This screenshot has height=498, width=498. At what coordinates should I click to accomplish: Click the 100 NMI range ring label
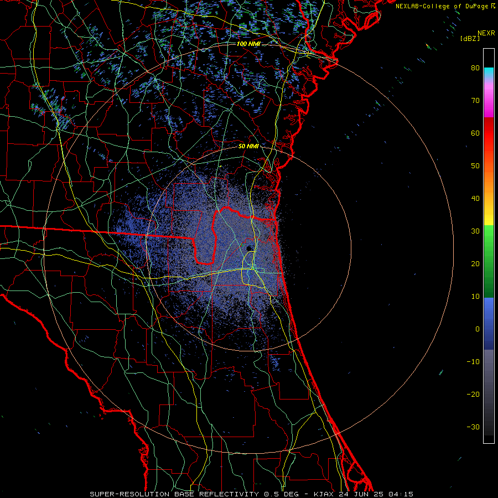click(248, 44)
